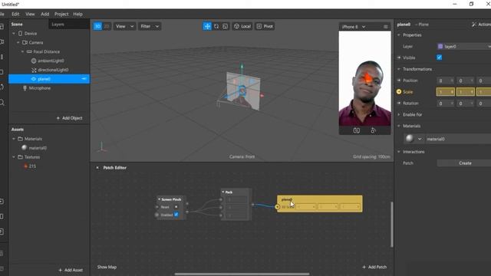Toggle the Reset checkbox in Screen Pinch
491x276 pixels.
pos(176,207)
